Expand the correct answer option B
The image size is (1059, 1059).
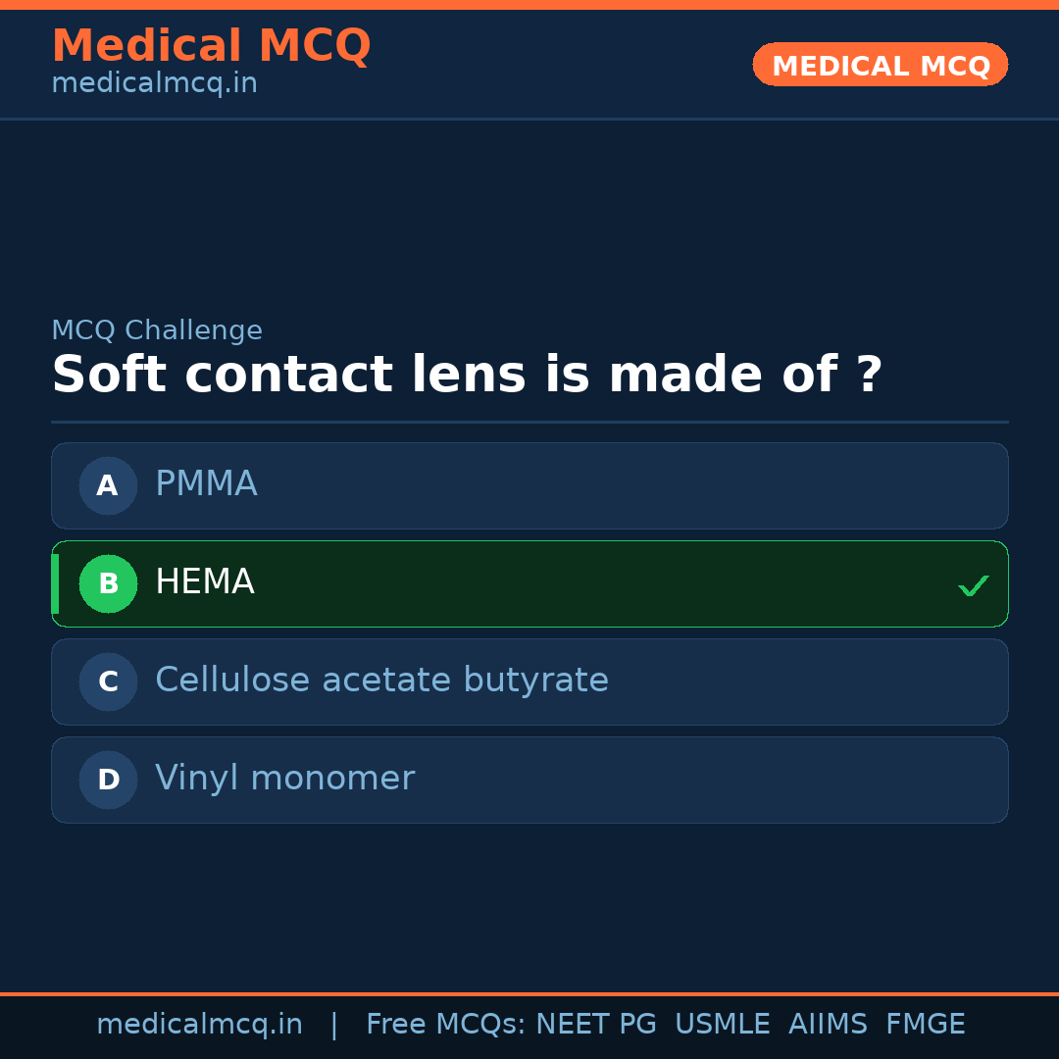click(529, 583)
